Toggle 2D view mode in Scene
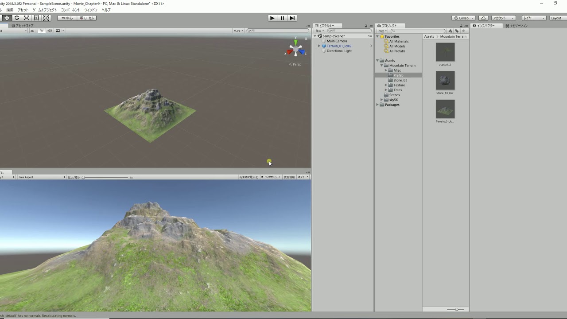The height and width of the screenshot is (319, 567). click(x=32, y=31)
